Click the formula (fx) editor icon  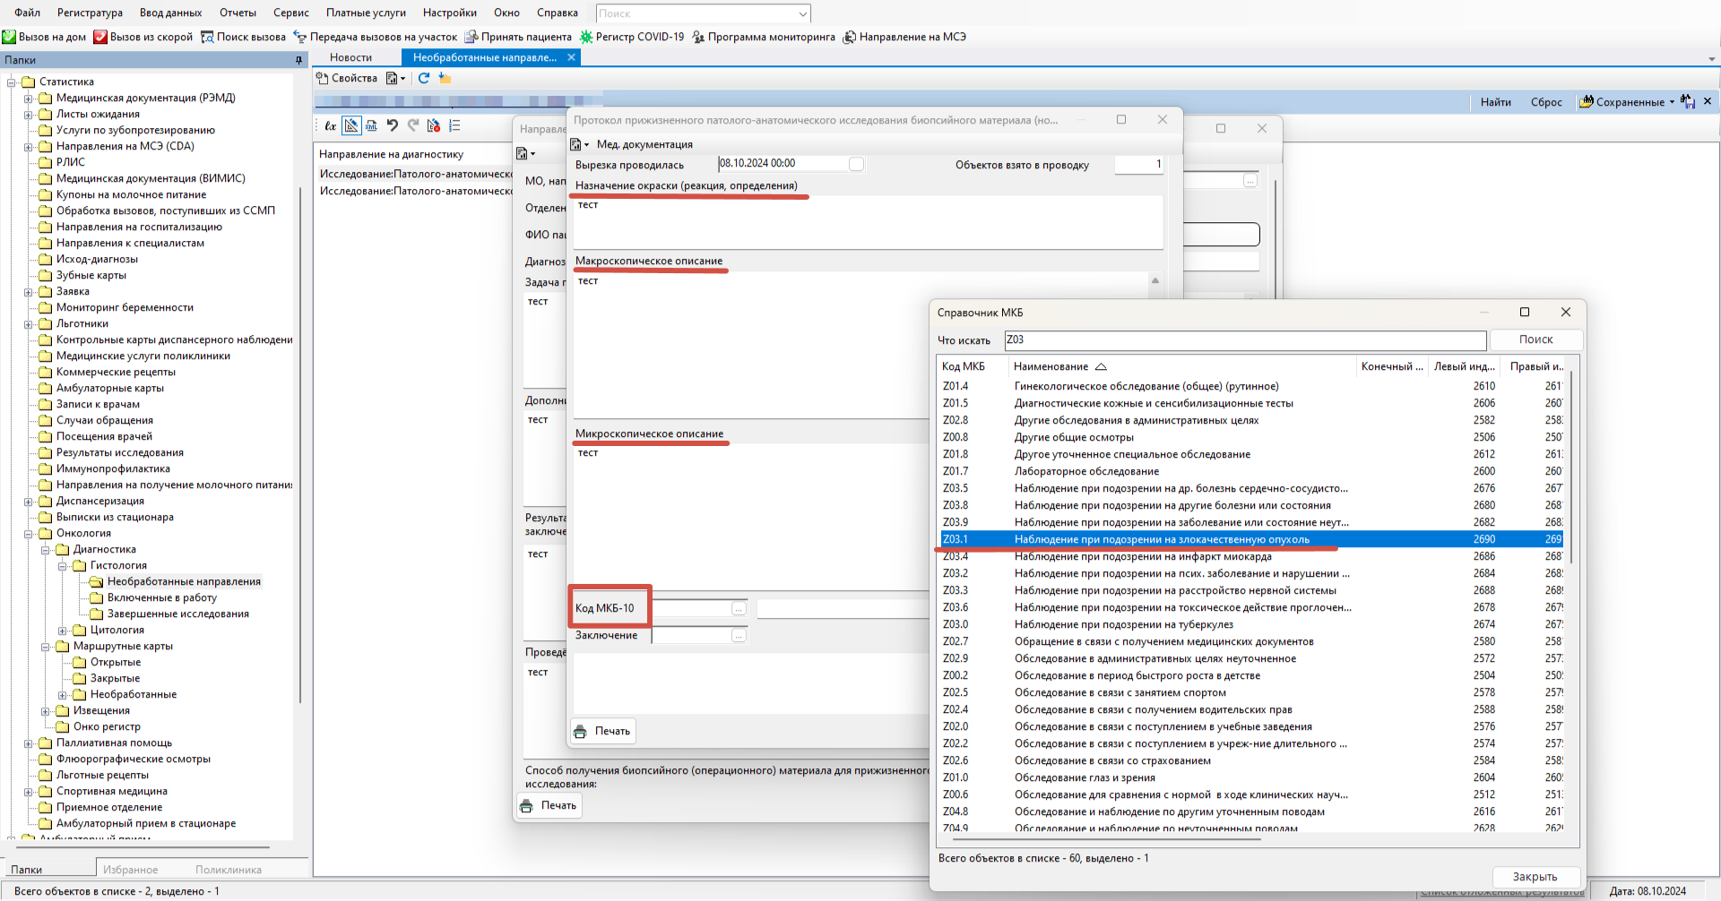[x=331, y=125]
